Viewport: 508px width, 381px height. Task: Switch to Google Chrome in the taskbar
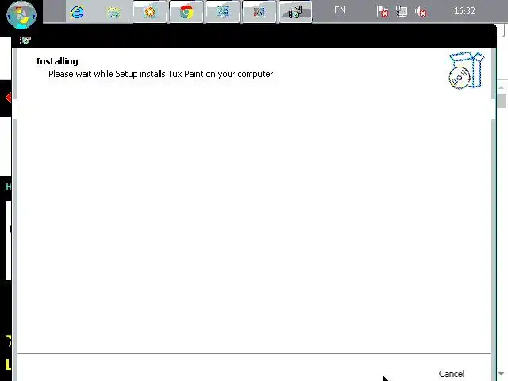(x=187, y=12)
